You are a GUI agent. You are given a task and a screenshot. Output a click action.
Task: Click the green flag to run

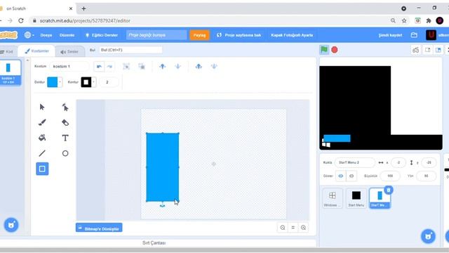324,50
